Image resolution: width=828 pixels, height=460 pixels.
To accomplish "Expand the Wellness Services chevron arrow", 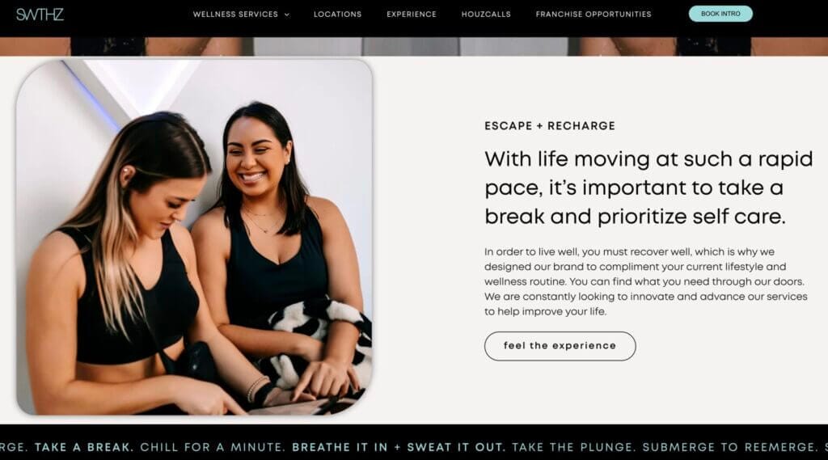I will point(287,15).
